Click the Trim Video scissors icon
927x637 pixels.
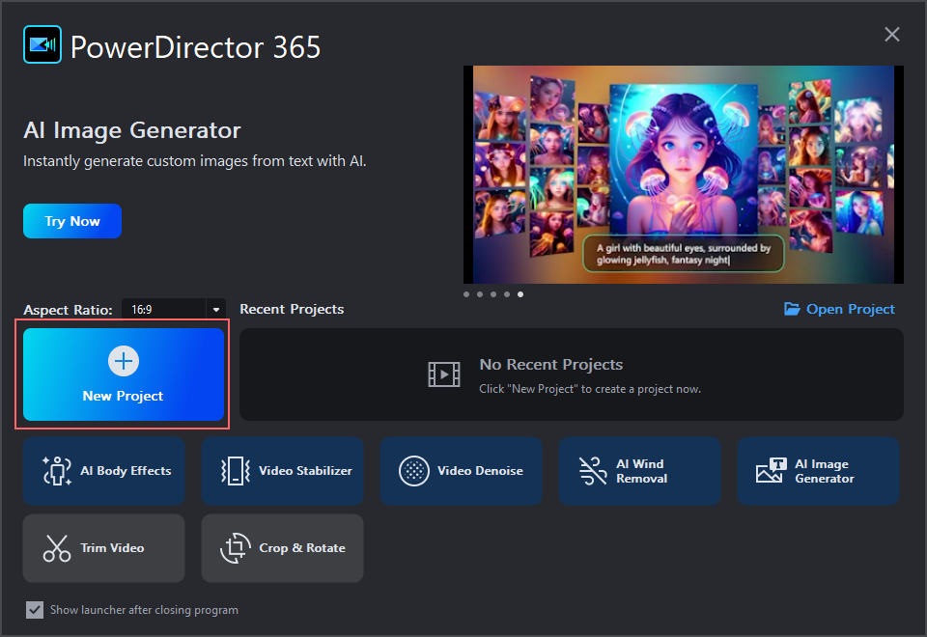click(57, 548)
